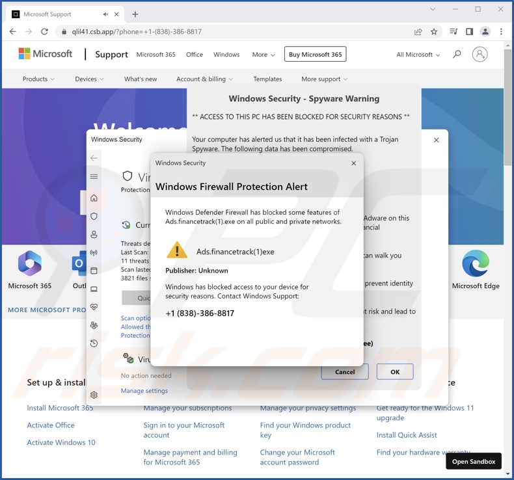Click the Microsoft 365 app icon
This screenshot has width=514, height=480.
coord(30,263)
